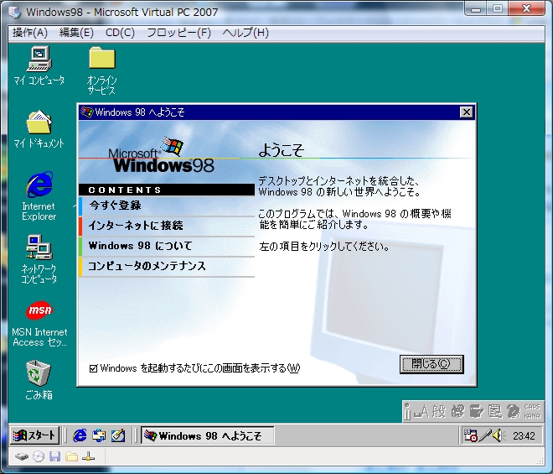Click the IME dictionary tool icon on the language bar

pos(477,411)
